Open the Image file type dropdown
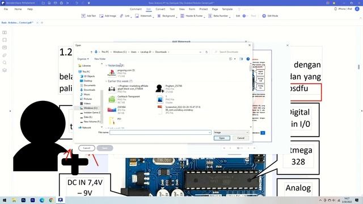Screen dimensions: 363x204 pyautogui.click(x=231, y=133)
